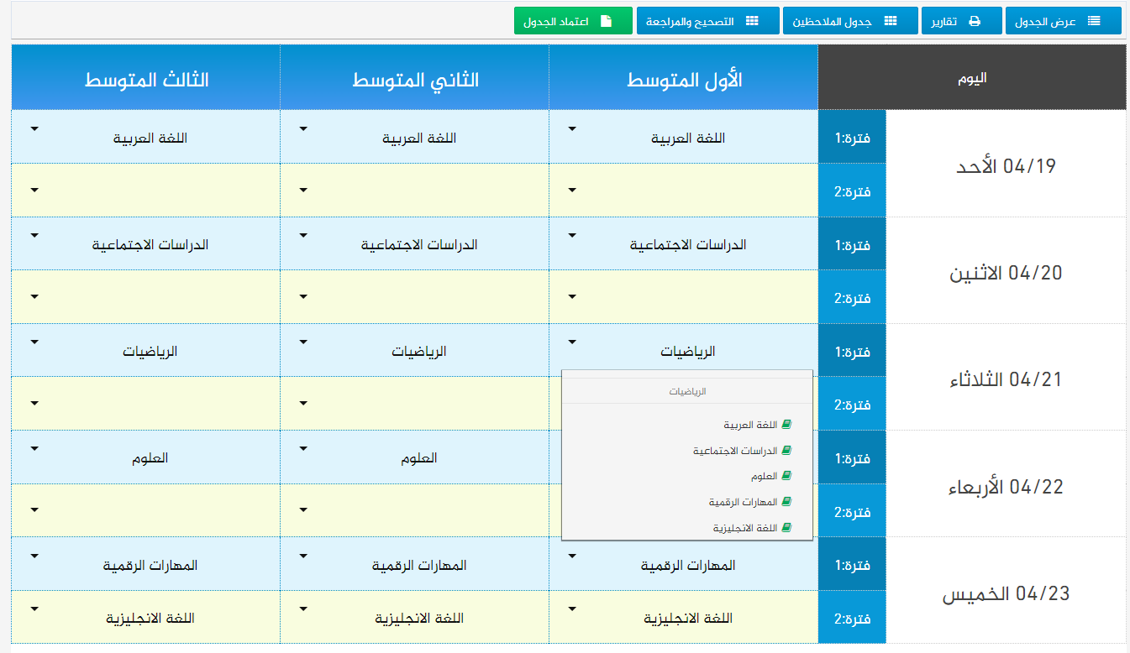This screenshot has width=1130, height=653.
Task: Click the 04/20 الاثنين day cell
Action: [x=1006, y=274]
